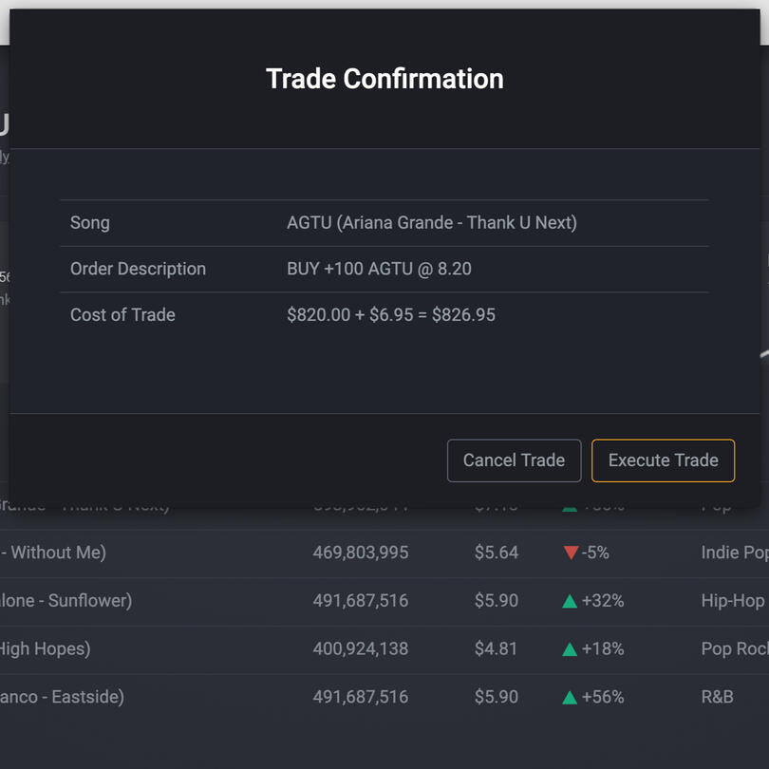The image size is (769, 769).
Task: Select the Hip-Hop genre label
Action: [732, 601]
